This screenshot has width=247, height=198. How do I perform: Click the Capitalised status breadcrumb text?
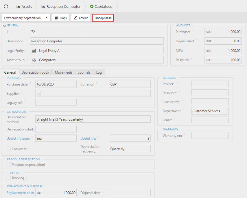click(103, 6)
